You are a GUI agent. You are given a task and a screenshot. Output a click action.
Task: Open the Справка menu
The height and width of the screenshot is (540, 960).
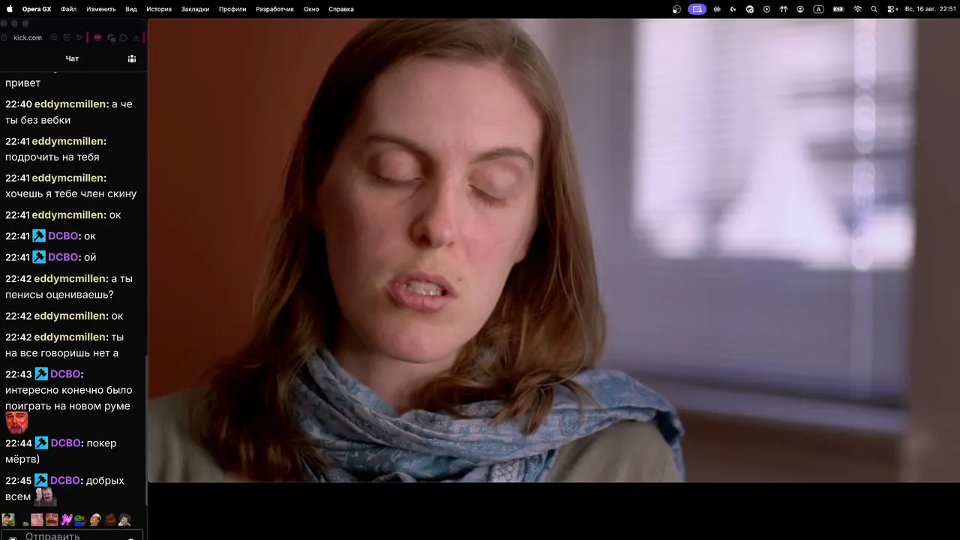point(341,9)
